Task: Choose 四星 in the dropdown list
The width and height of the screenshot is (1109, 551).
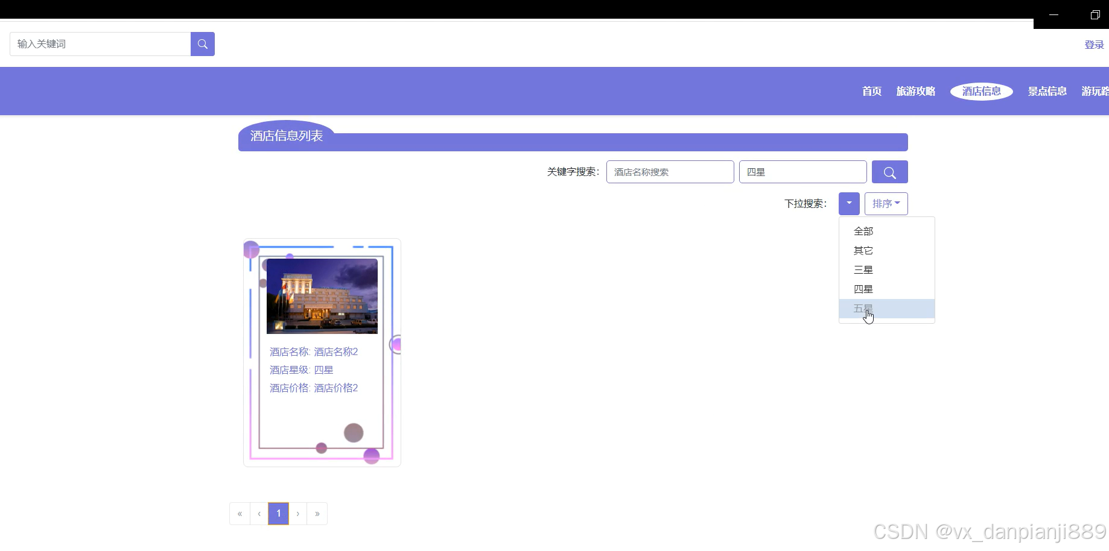Action: pyautogui.click(x=887, y=289)
